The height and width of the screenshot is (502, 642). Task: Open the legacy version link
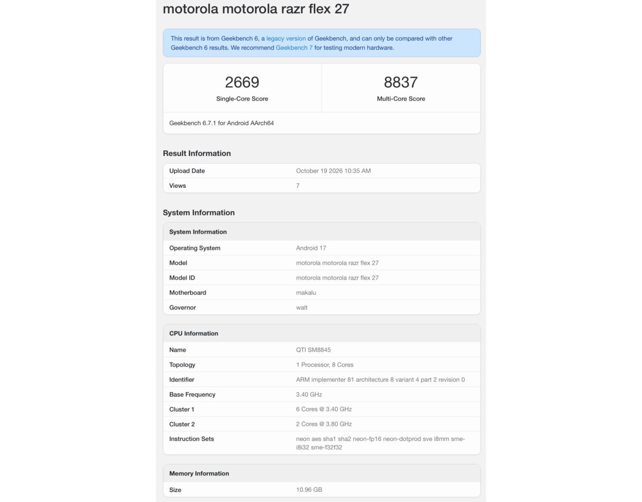tap(286, 38)
